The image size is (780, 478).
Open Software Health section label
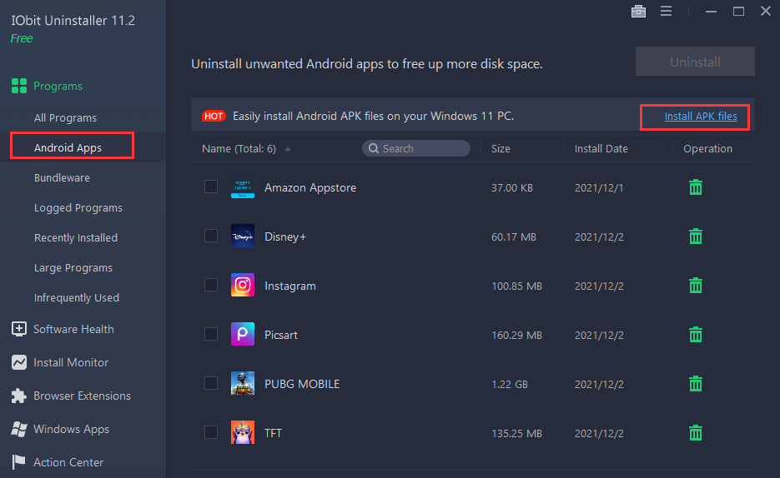pos(73,329)
